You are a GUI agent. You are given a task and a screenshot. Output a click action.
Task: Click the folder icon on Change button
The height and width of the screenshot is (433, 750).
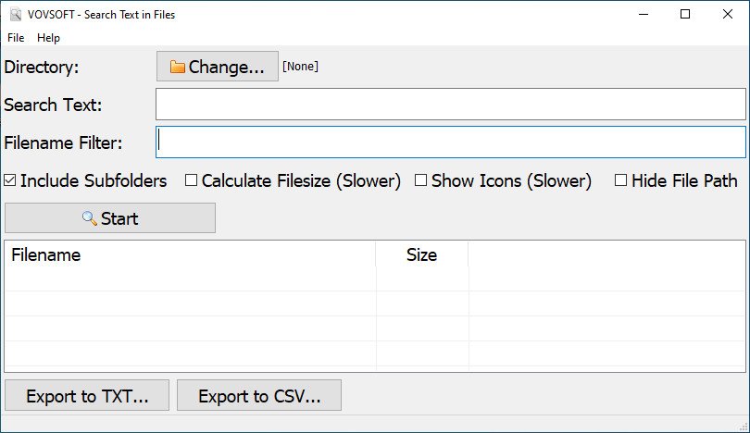point(178,68)
